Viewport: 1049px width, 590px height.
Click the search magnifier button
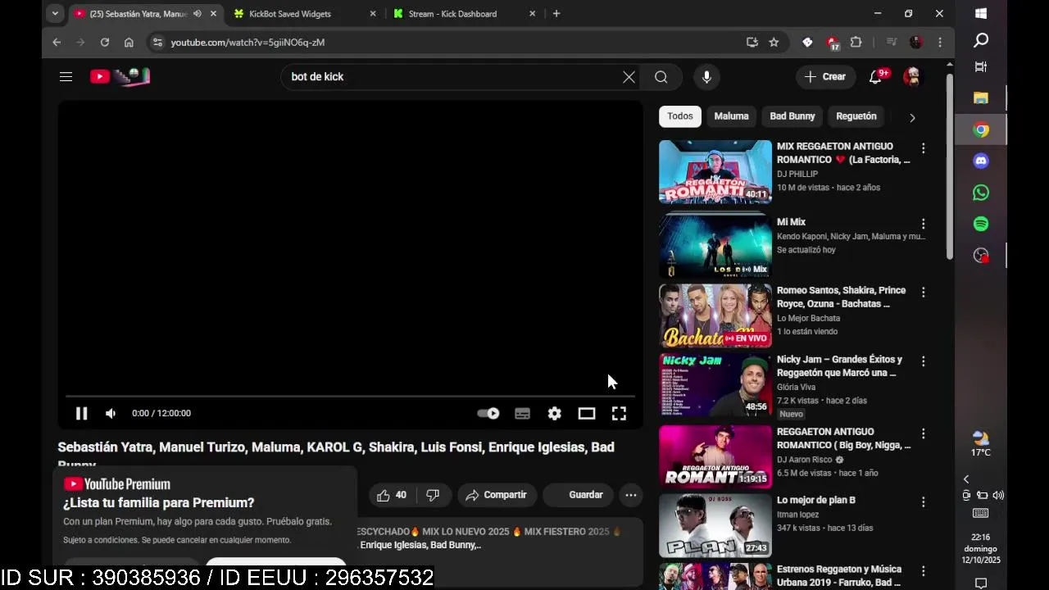[x=661, y=77]
